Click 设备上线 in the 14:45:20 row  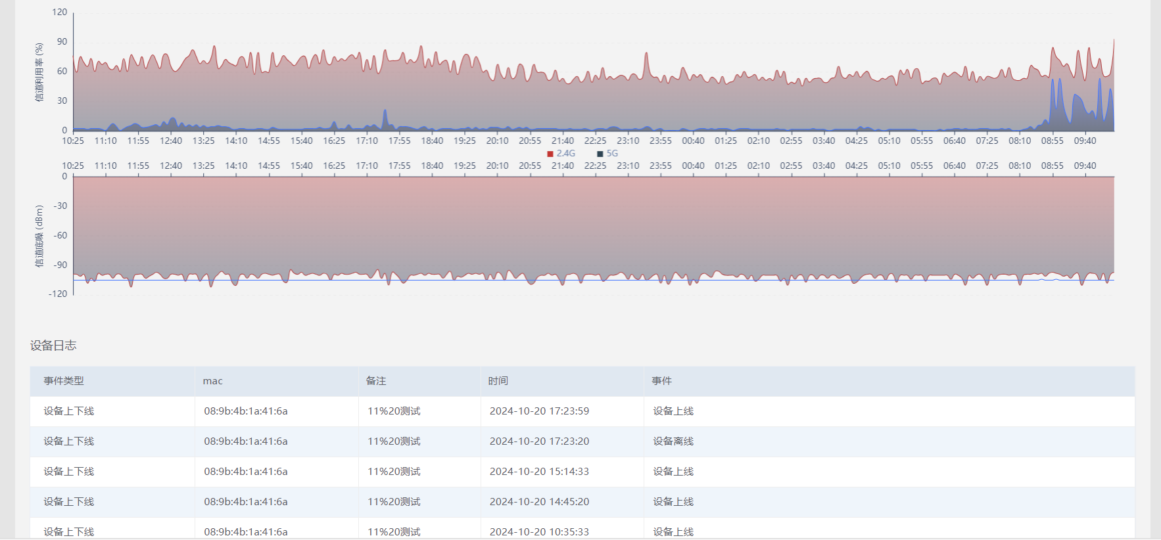tap(673, 502)
